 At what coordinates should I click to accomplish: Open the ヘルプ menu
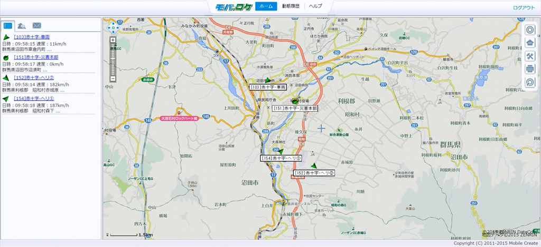pyautogui.click(x=315, y=6)
